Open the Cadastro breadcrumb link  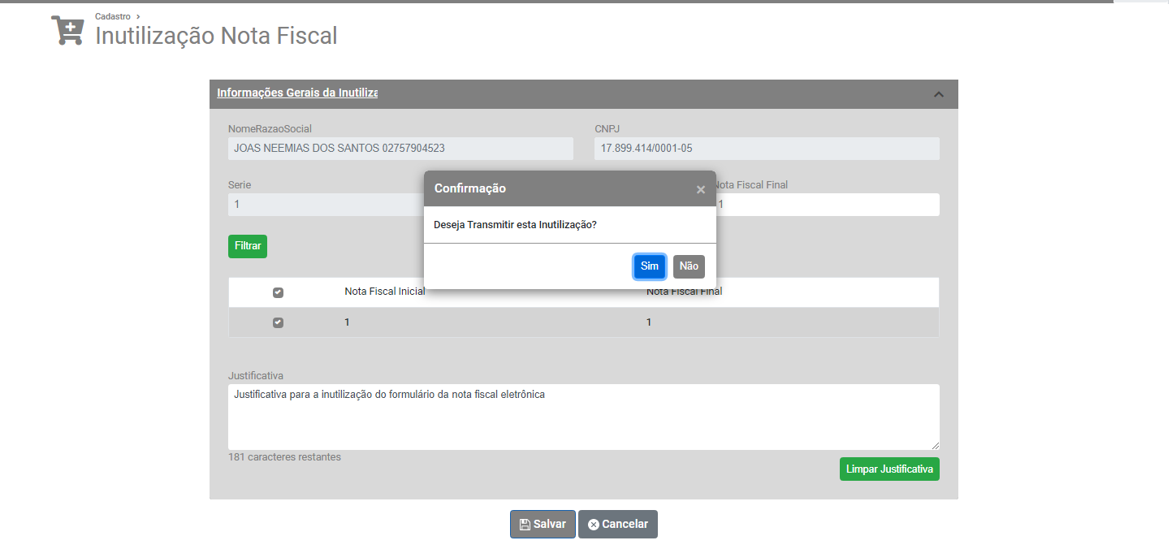tap(112, 16)
